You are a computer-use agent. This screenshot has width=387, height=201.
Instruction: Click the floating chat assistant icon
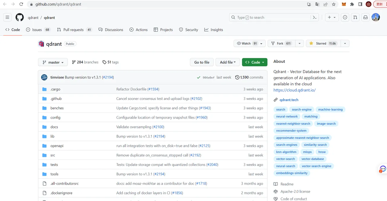[383, 169]
